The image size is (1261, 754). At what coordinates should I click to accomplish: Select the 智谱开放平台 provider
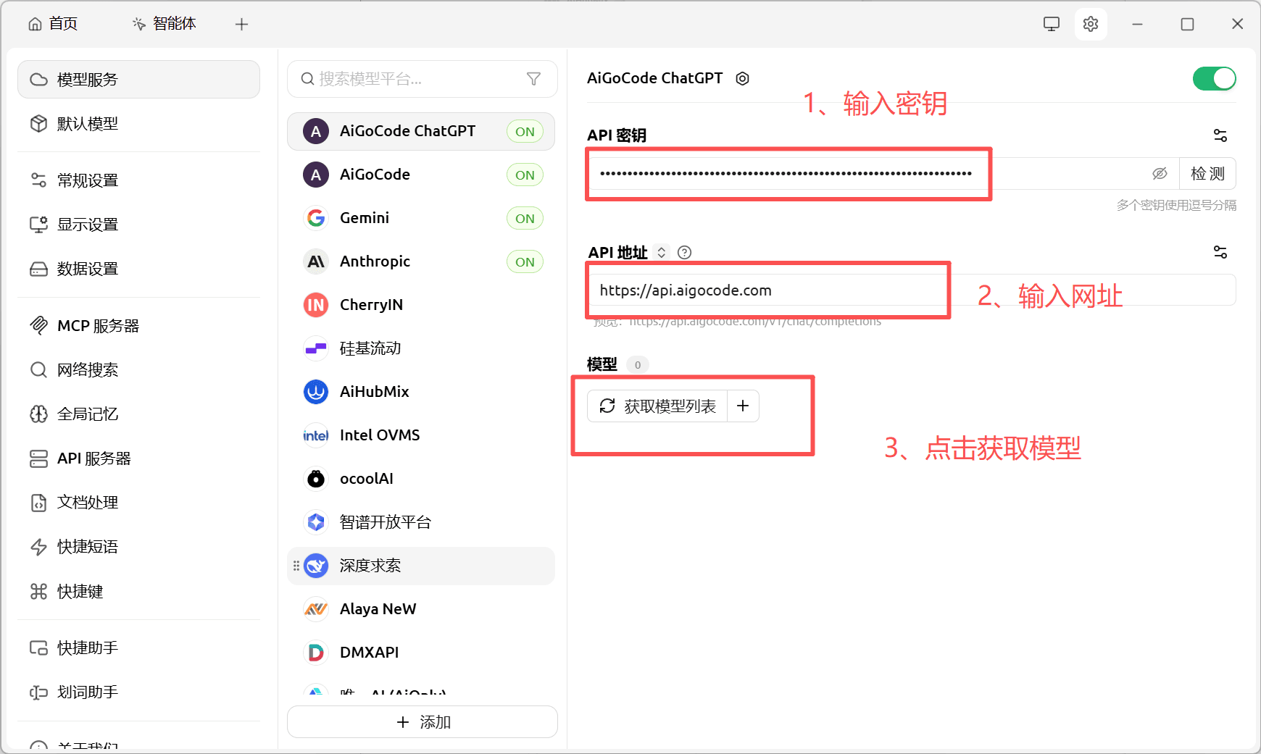[421, 522]
